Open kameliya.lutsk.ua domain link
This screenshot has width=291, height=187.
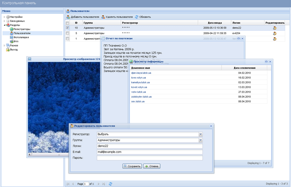pos(140,82)
